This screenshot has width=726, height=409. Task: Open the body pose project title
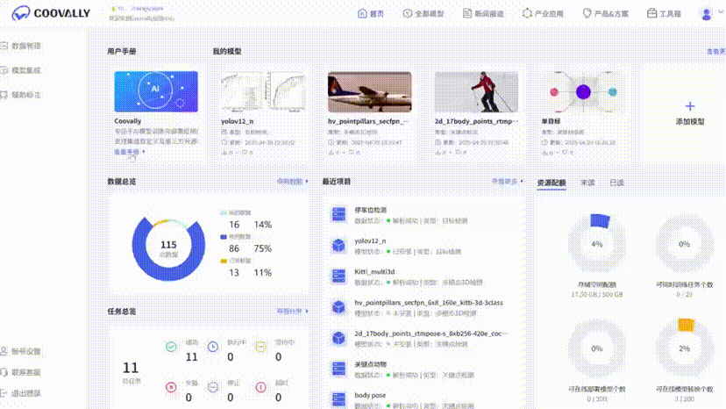(370, 395)
